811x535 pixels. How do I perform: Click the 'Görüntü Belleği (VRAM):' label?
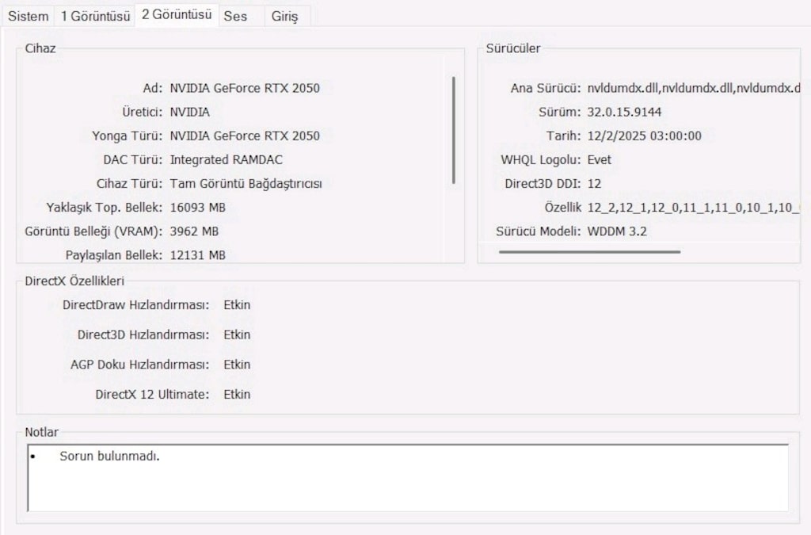tap(93, 231)
